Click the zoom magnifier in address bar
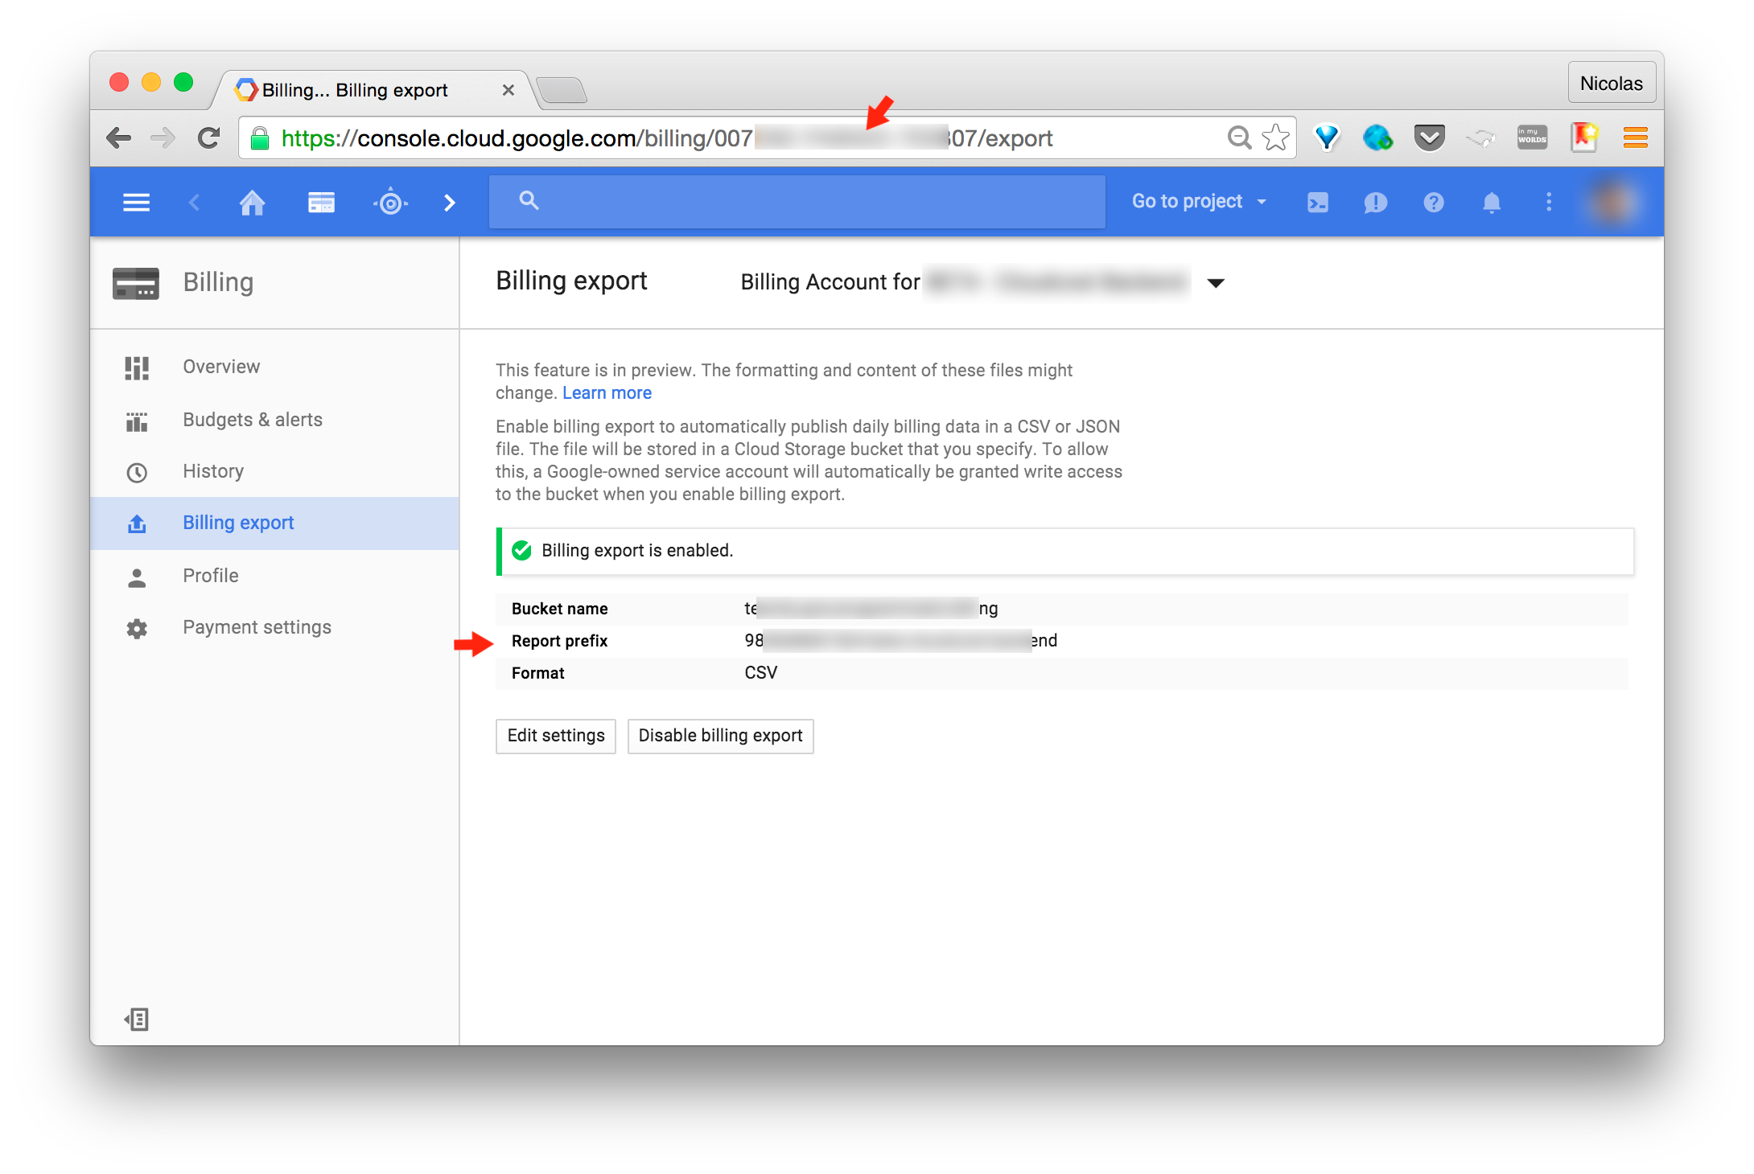The width and height of the screenshot is (1754, 1174). [1239, 138]
